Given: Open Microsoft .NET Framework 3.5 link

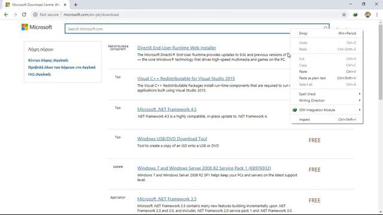Looking at the screenshot, I should [x=167, y=199].
